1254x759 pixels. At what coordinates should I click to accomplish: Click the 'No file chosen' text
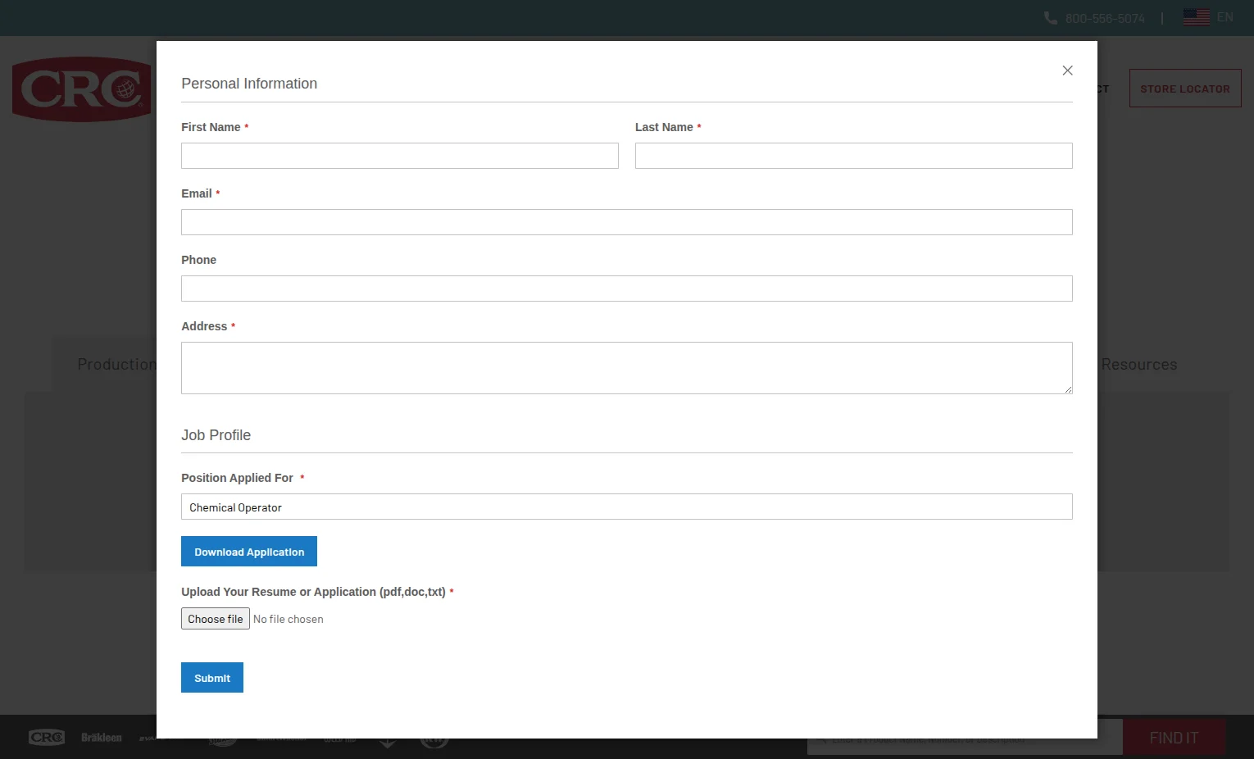289,619
